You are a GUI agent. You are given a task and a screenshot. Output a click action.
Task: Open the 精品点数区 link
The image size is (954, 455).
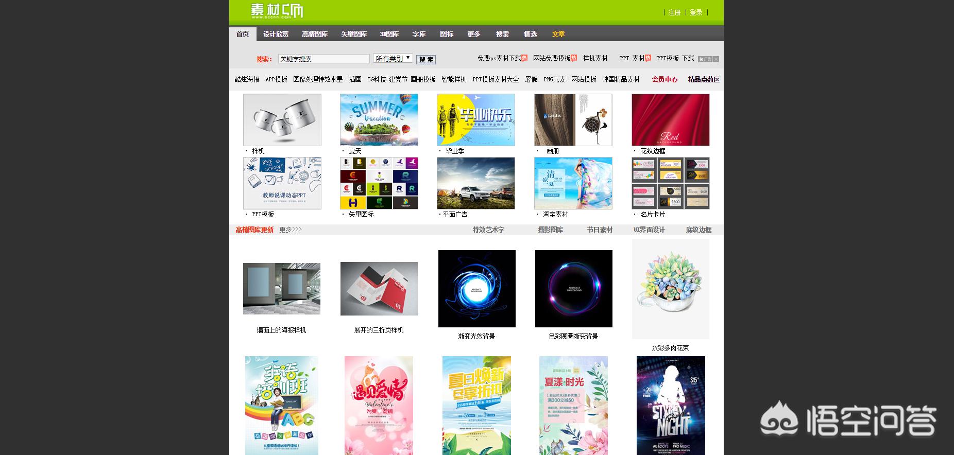pyautogui.click(x=704, y=79)
